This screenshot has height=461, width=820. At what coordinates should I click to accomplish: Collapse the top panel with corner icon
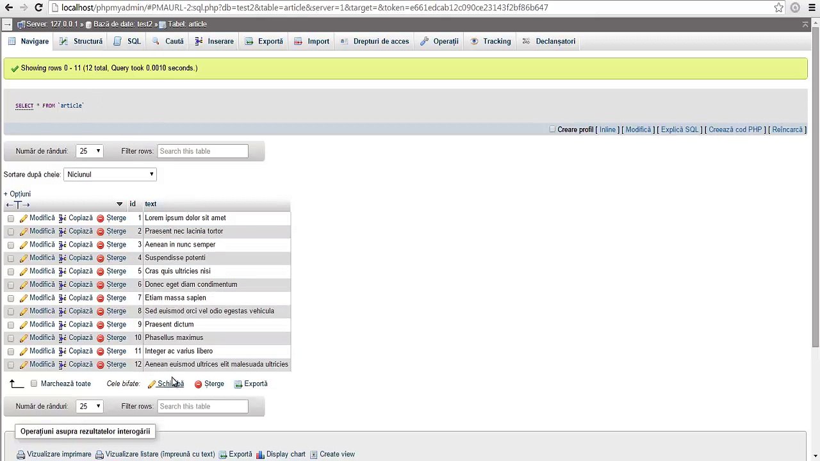(805, 24)
